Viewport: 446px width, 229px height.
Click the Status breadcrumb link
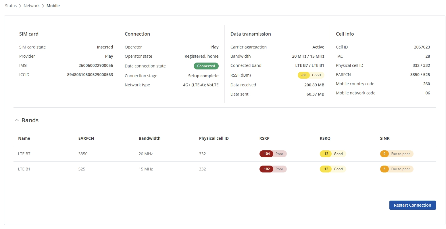[x=11, y=6]
